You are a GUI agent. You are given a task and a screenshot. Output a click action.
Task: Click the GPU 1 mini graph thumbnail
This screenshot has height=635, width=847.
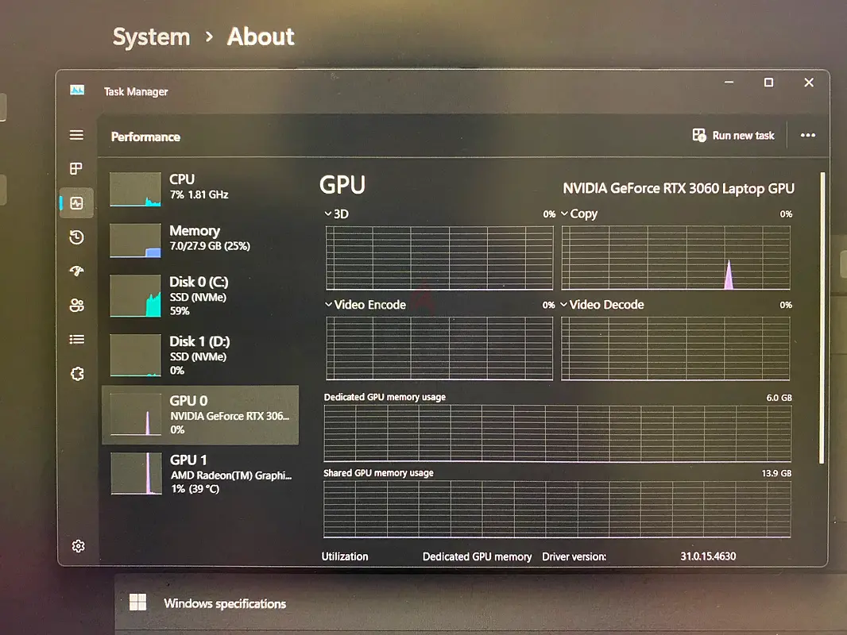pyautogui.click(x=136, y=474)
